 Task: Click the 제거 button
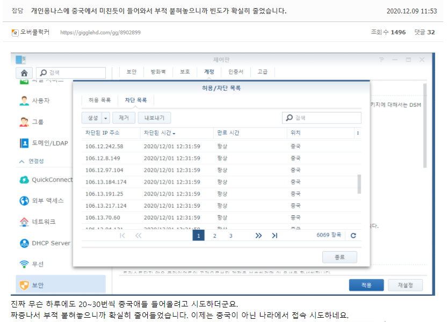(124, 118)
